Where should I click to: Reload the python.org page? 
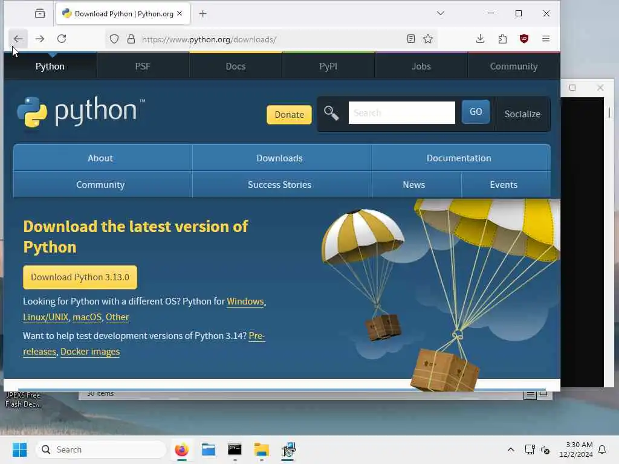[x=62, y=39]
